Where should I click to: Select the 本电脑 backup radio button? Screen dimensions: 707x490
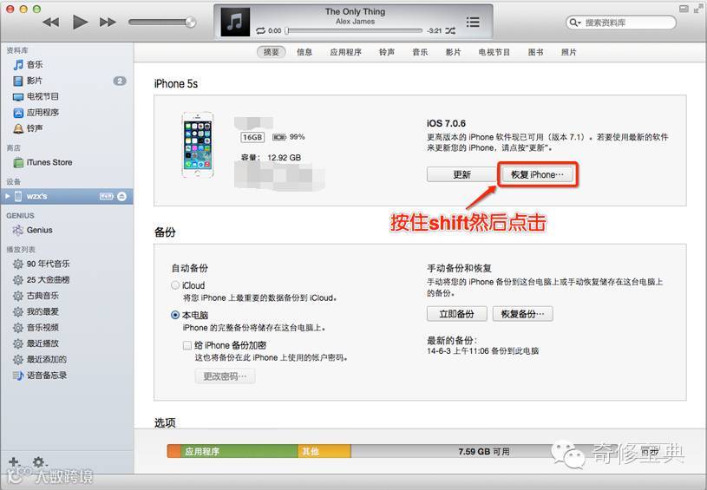coord(175,315)
